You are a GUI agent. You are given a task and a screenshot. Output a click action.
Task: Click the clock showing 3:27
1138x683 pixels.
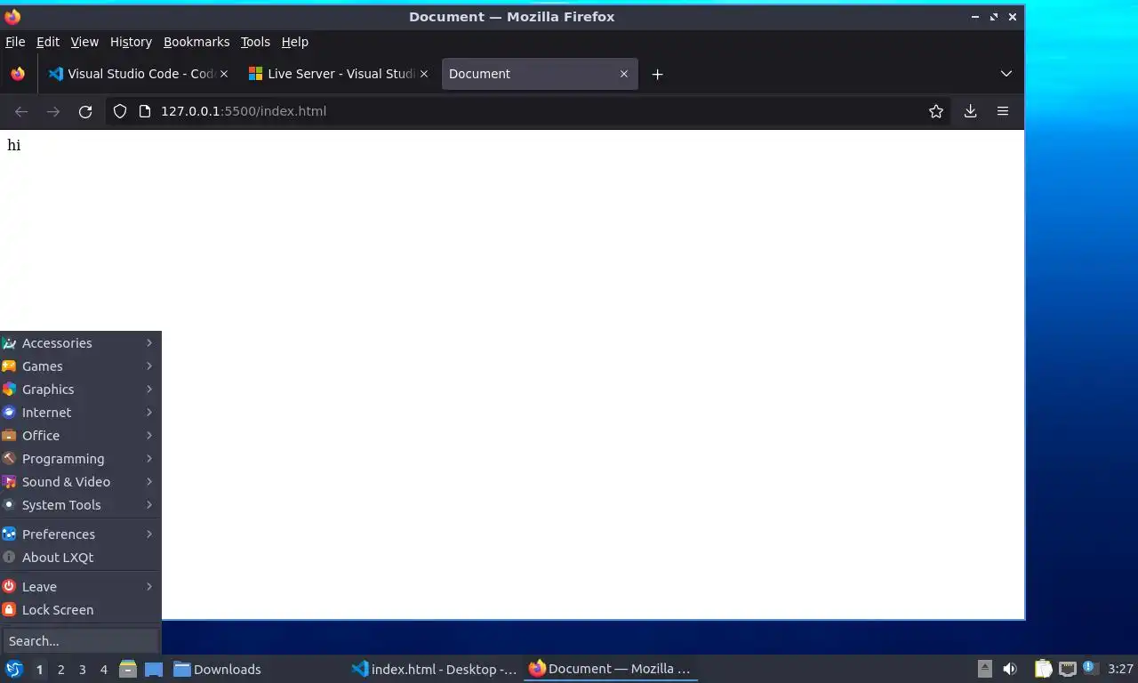click(1120, 669)
